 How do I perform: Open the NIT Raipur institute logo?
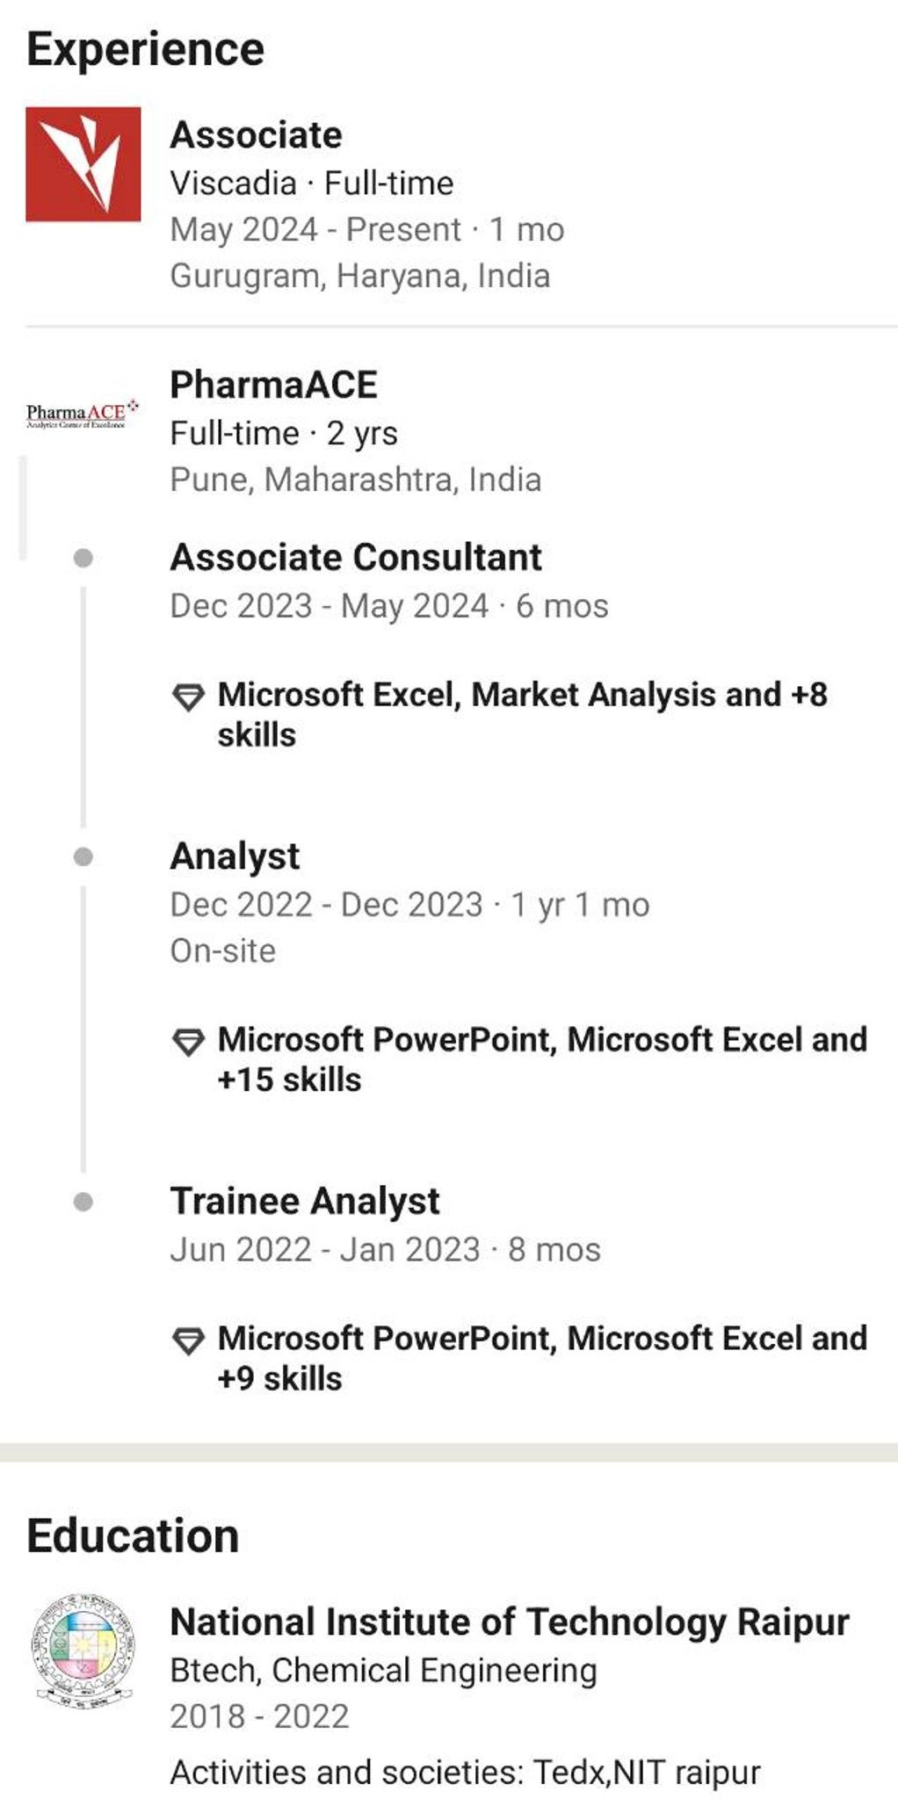coord(83,1649)
